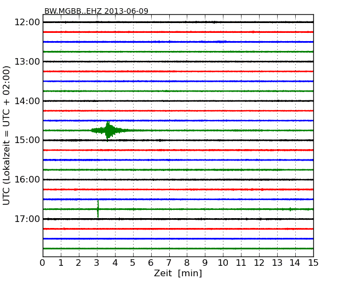Click x-axis tick label 6
The width and height of the screenshot is (356, 285).
(151, 263)
